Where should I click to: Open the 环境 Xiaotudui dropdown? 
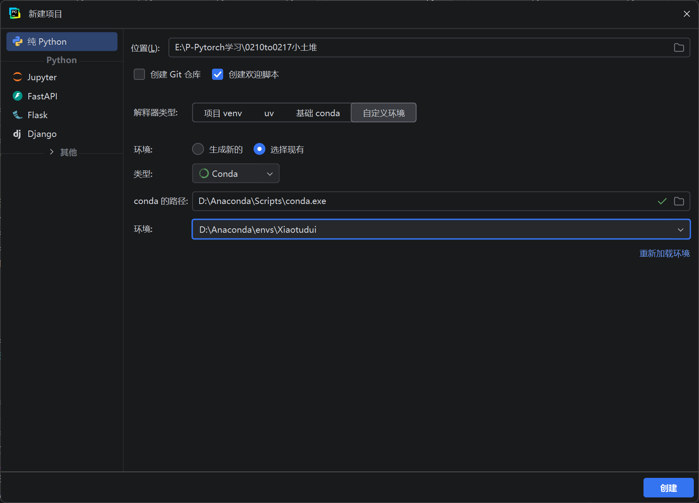pyautogui.click(x=441, y=230)
